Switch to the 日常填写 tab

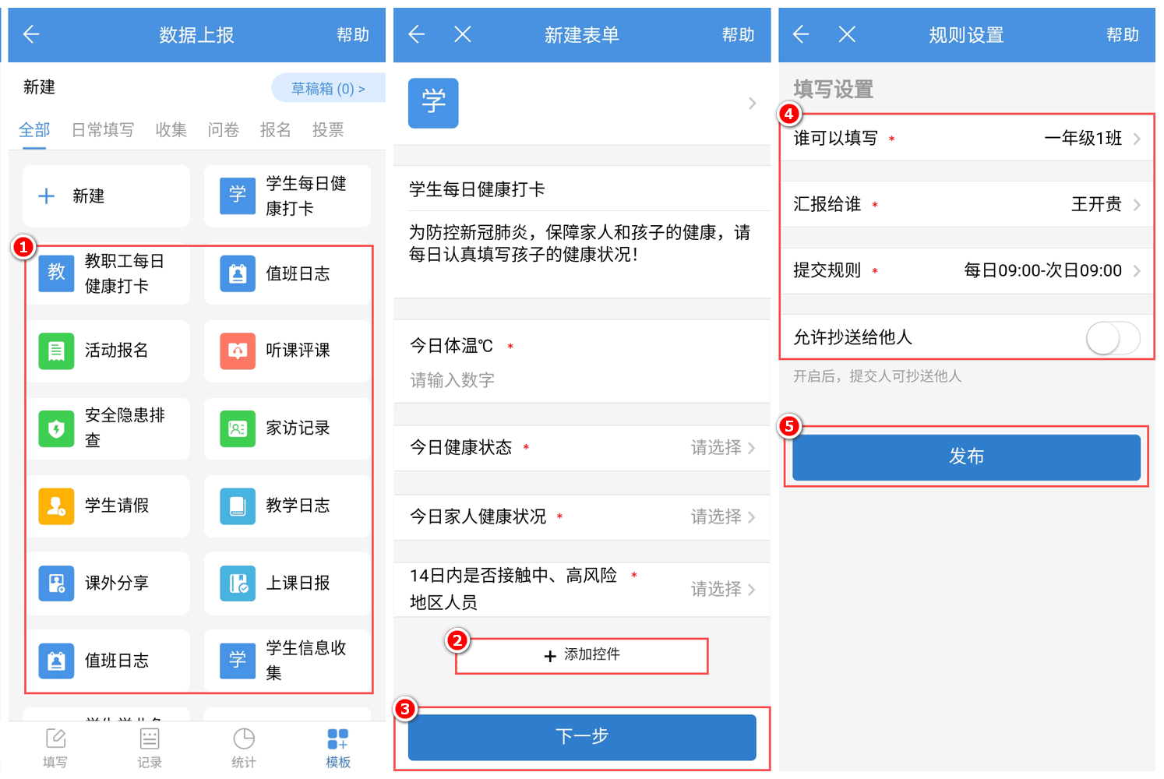[x=103, y=130]
